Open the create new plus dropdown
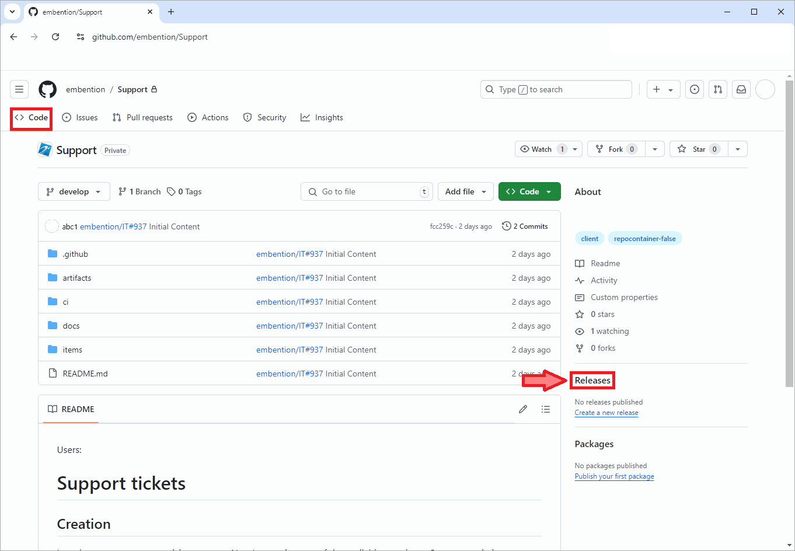This screenshot has height=551, width=795. [x=663, y=89]
